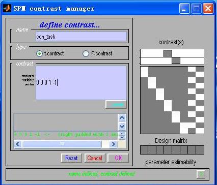Click the down arrow of message list scrollbar

122,126
